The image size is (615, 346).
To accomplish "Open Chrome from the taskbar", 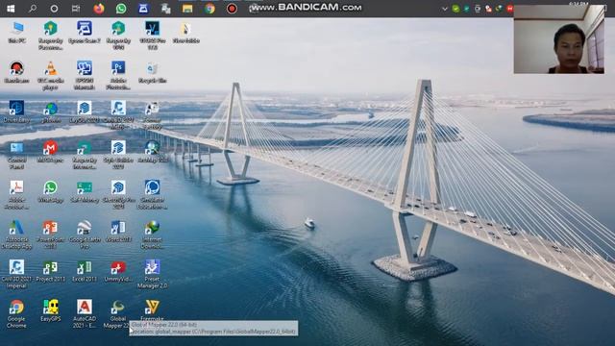I will [209, 9].
